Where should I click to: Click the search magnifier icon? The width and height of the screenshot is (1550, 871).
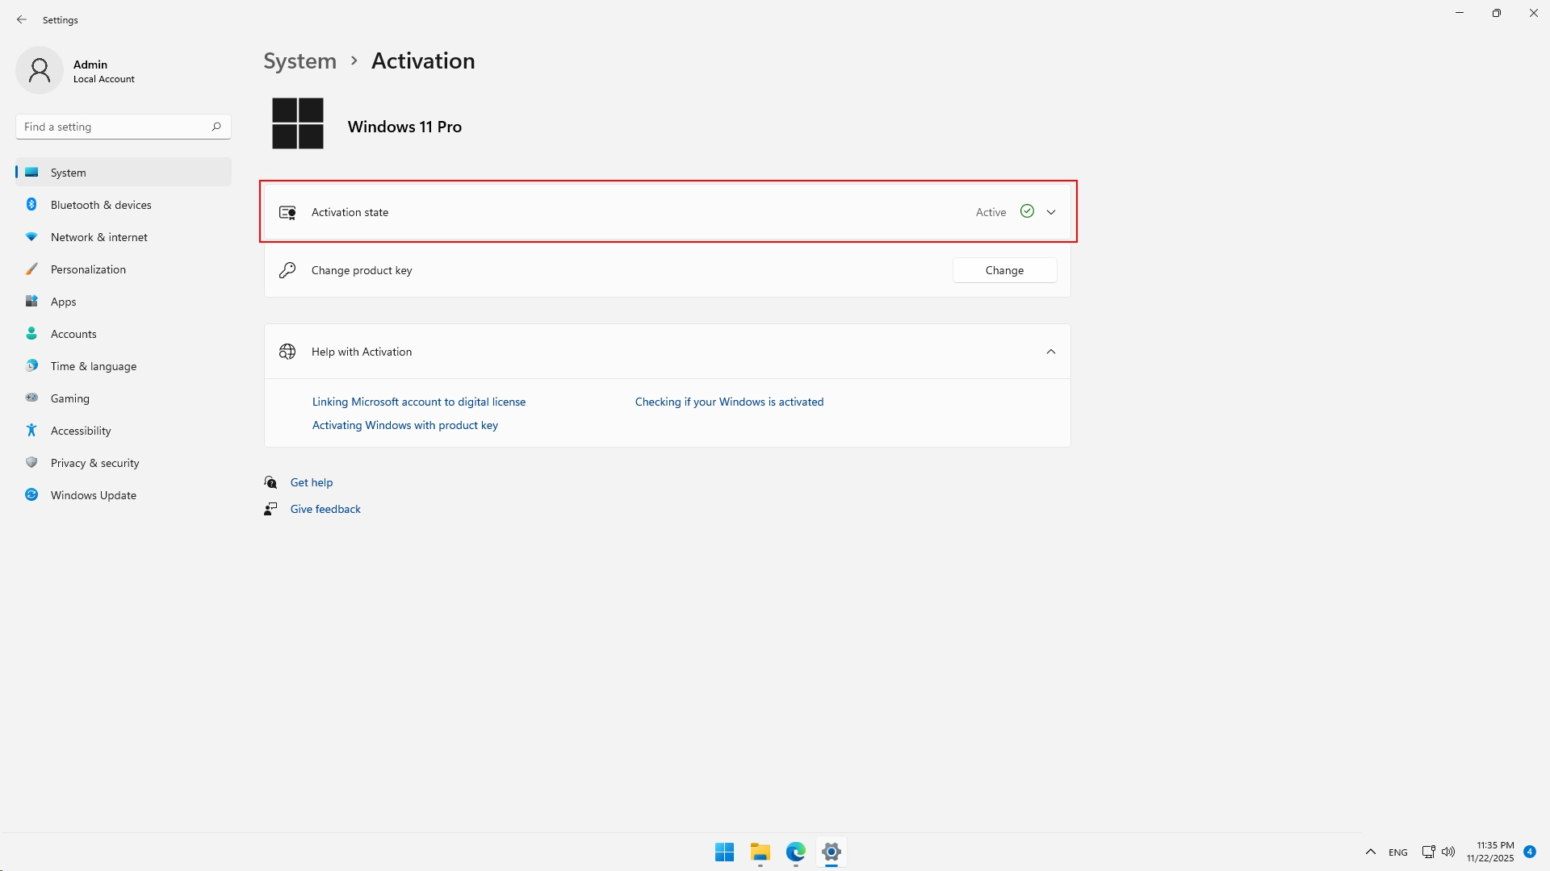point(216,127)
